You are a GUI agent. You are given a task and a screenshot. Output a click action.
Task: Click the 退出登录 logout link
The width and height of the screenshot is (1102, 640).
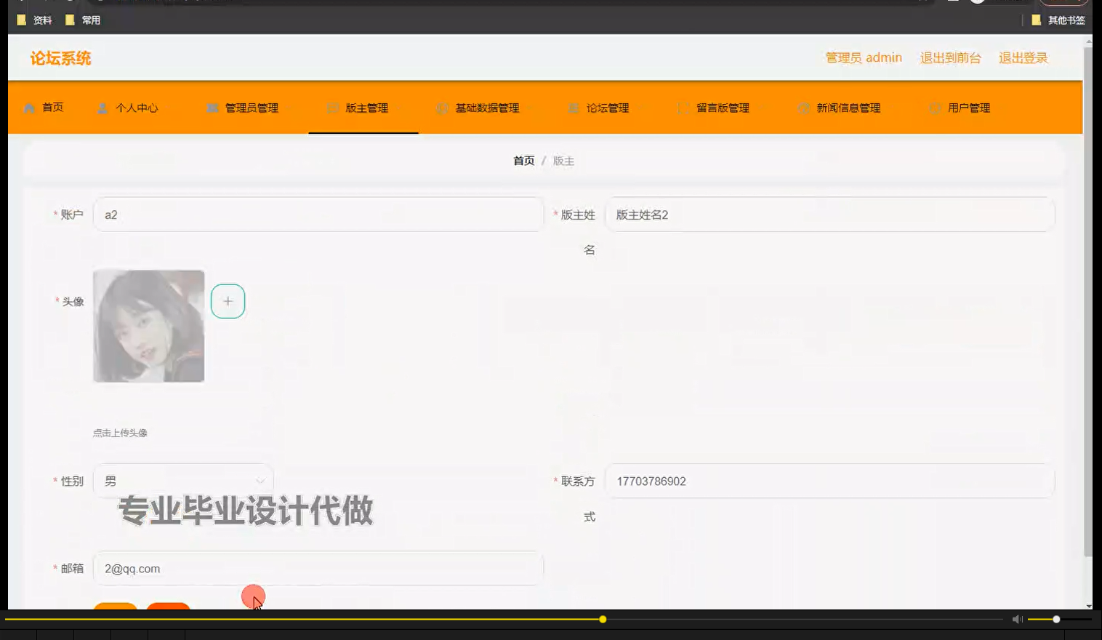[x=1023, y=57]
